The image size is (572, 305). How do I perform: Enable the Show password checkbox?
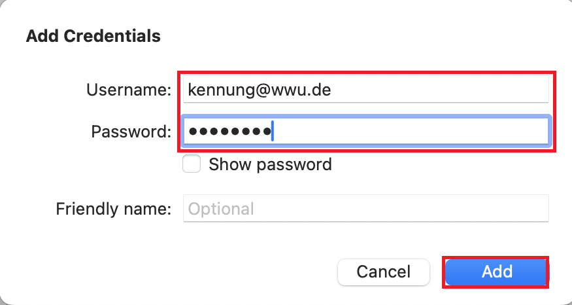(192, 164)
